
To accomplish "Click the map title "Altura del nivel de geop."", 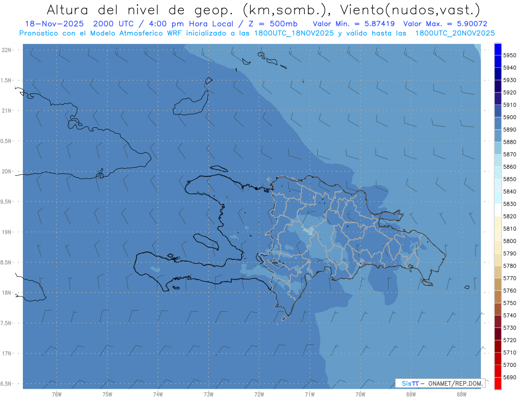I will 140,9.
